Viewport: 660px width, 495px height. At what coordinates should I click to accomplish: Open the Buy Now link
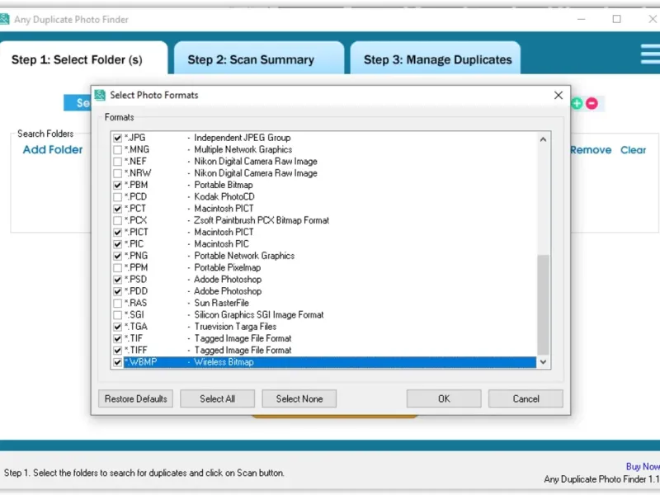click(x=643, y=466)
